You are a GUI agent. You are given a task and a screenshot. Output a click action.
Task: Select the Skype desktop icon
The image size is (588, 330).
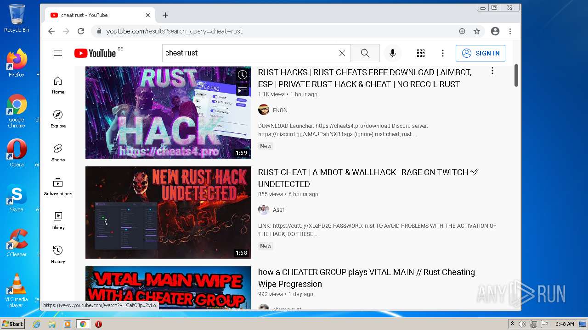[x=17, y=198]
